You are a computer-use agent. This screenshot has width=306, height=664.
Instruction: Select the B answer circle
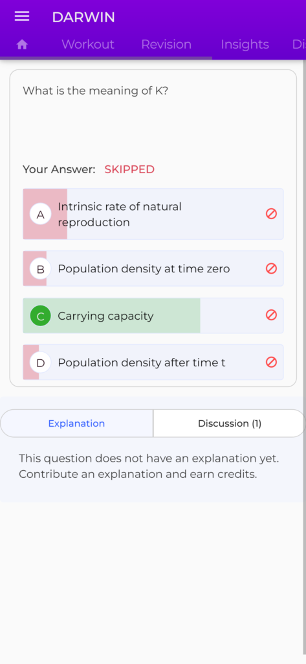pyautogui.click(x=41, y=269)
